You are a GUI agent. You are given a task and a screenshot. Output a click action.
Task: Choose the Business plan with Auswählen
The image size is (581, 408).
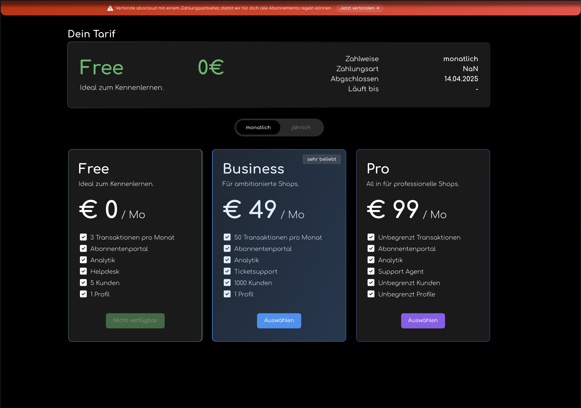tap(279, 321)
